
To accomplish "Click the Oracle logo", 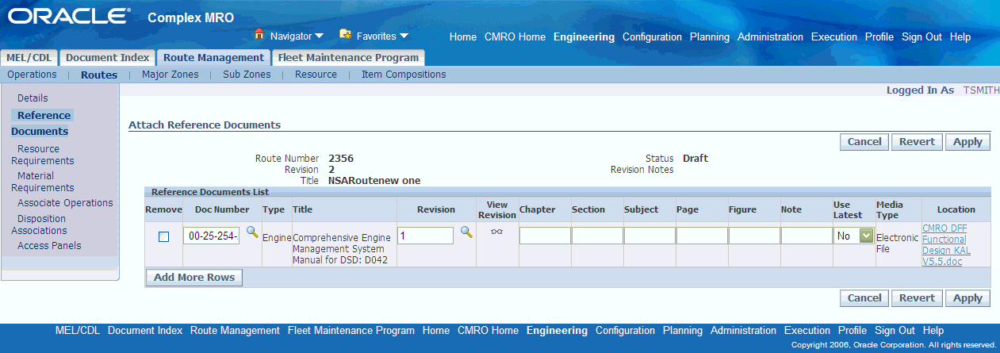I will [x=68, y=17].
